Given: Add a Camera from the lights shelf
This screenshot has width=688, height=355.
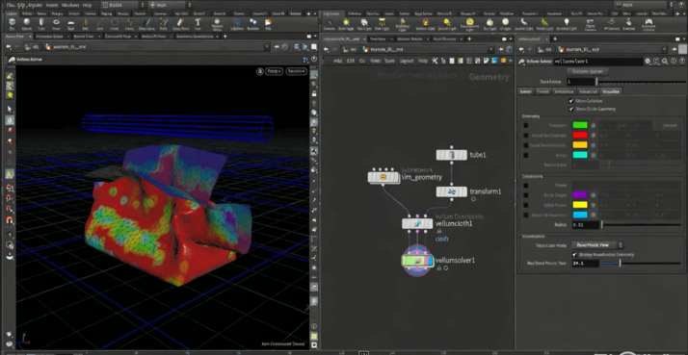Looking at the screenshot, I should point(330,24).
